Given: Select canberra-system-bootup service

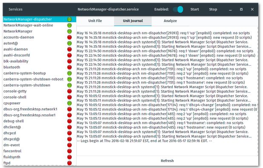Looking at the screenshot, I should click(x=40, y=73).
